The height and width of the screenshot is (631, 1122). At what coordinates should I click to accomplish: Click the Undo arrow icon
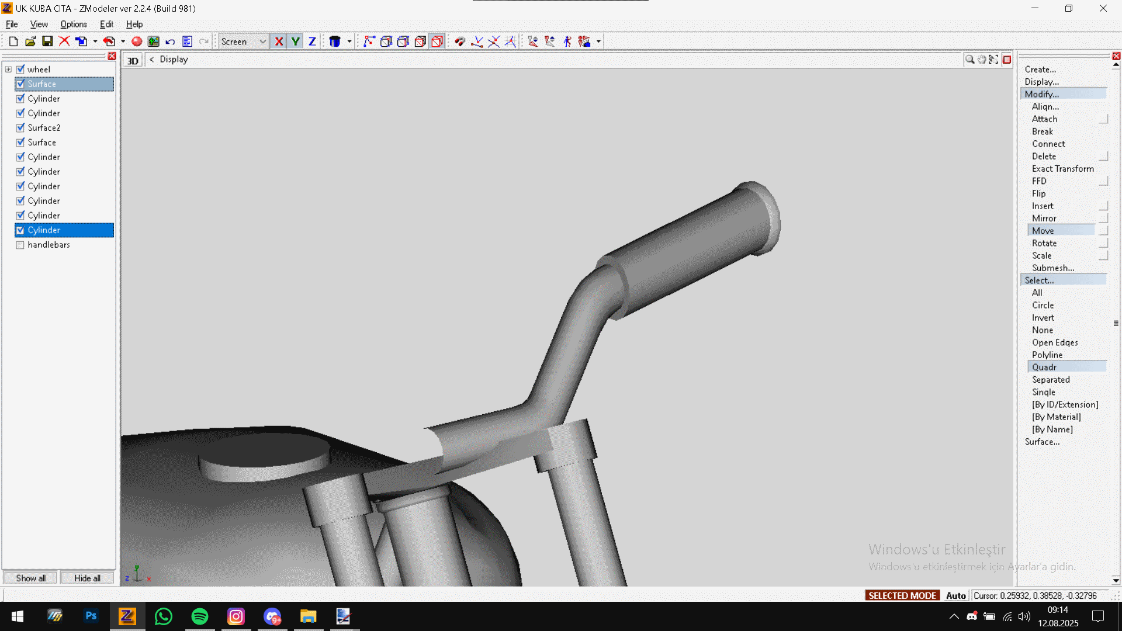tap(170, 41)
